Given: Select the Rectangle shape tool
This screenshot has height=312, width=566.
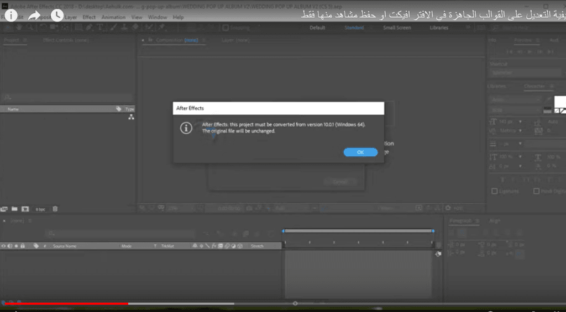Looking at the screenshot, I should [77, 27].
